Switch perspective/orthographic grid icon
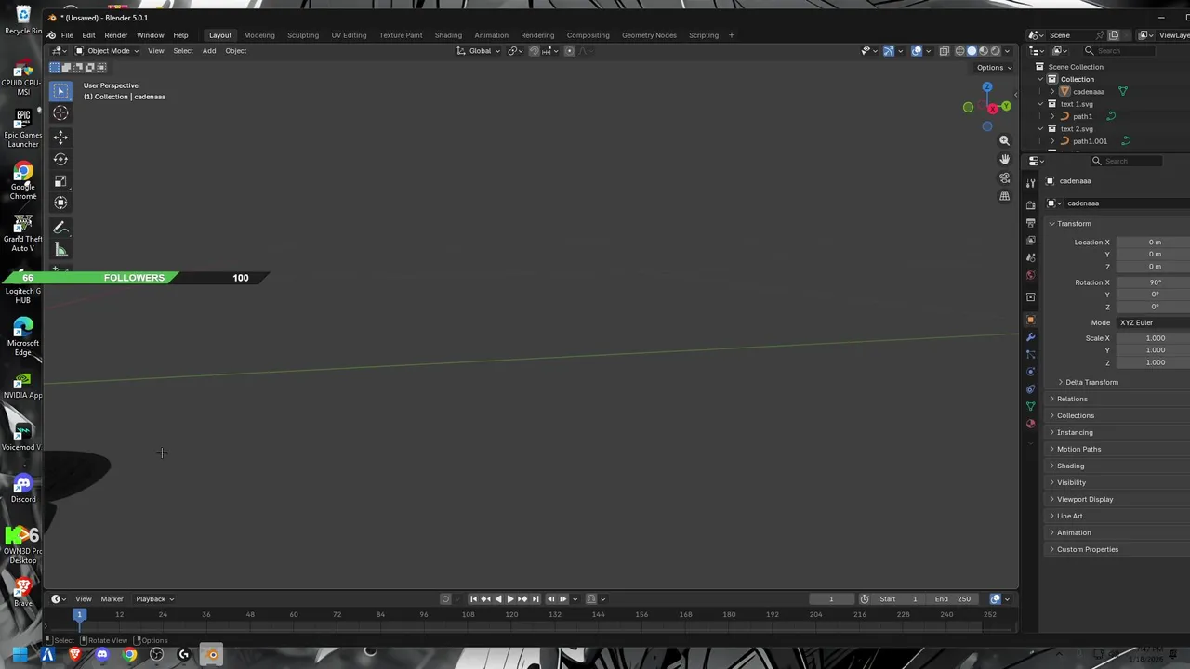The width and height of the screenshot is (1190, 669). click(1004, 196)
